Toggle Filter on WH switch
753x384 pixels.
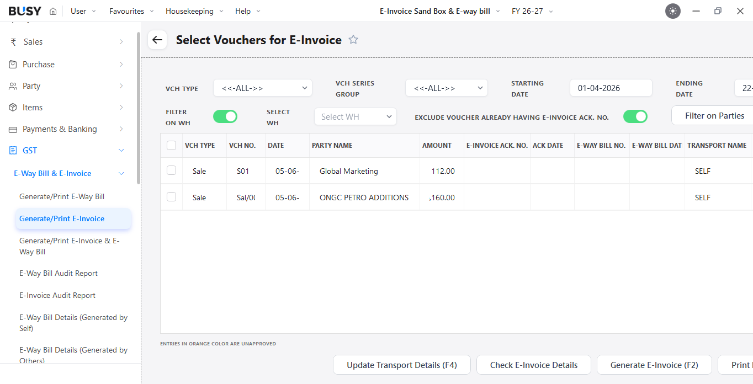click(x=225, y=116)
